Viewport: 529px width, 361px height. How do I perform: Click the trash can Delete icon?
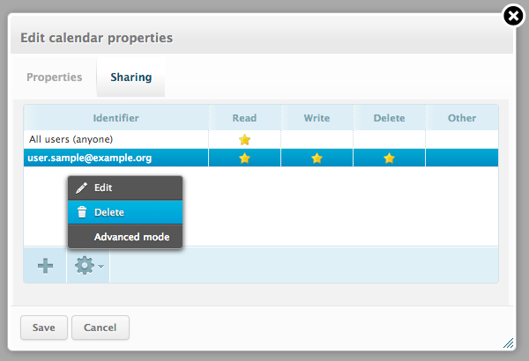[82, 212]
